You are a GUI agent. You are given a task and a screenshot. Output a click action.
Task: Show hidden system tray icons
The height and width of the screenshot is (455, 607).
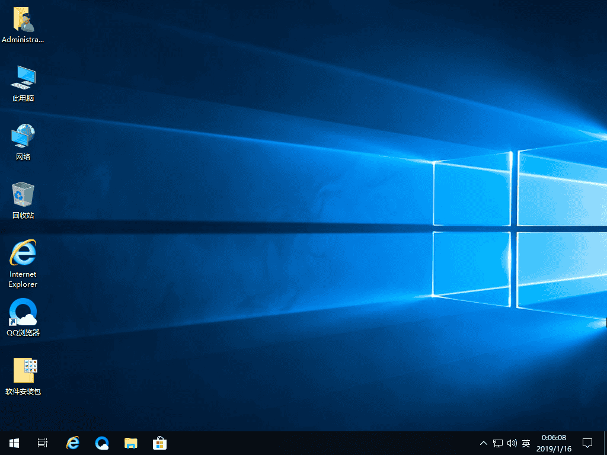pyautogui.click(x=484, y=443)
